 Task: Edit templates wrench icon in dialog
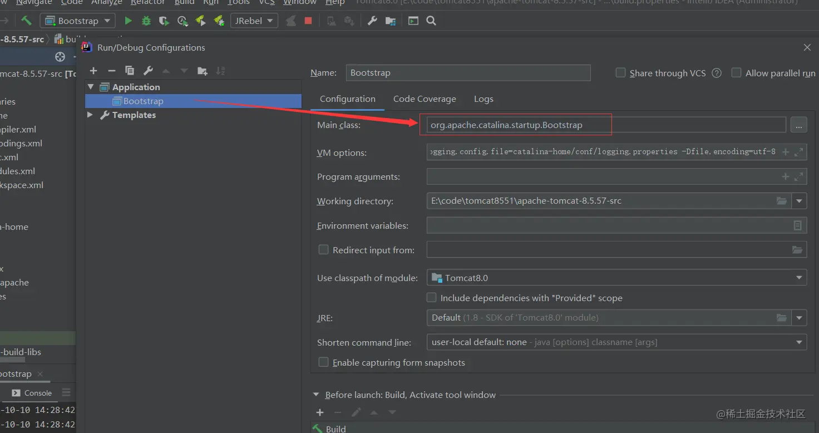(148, 71)
